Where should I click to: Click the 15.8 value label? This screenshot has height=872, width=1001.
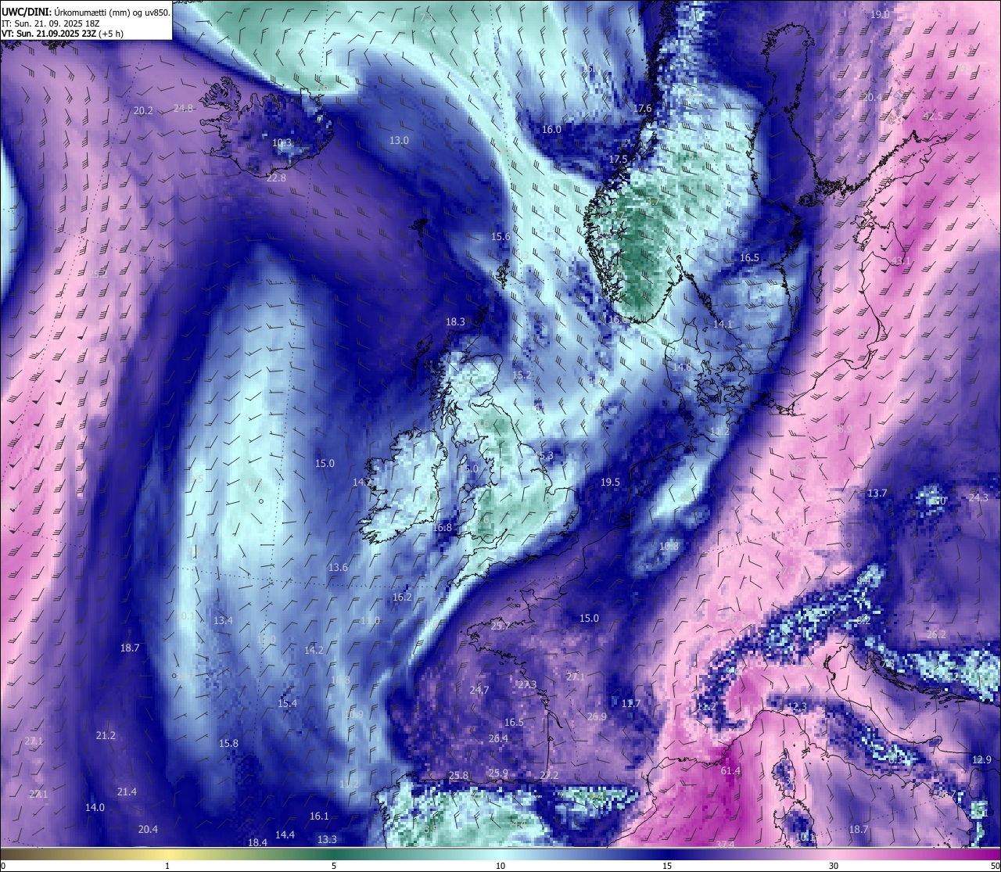228,743
